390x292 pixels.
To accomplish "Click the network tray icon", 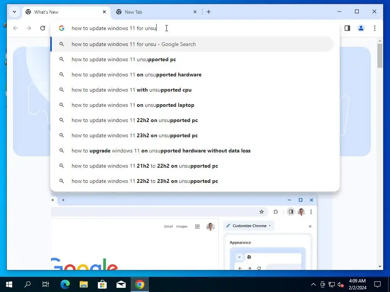I will (x=332, y=284).
